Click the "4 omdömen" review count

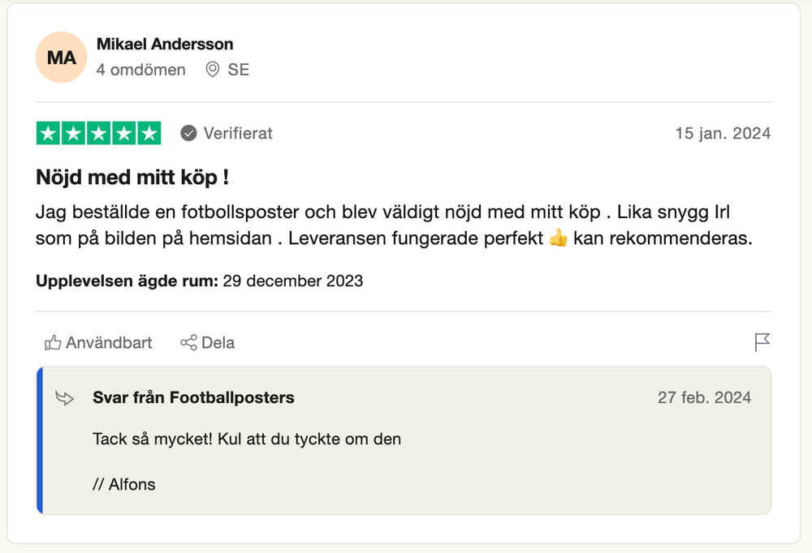tap(141, 70)
